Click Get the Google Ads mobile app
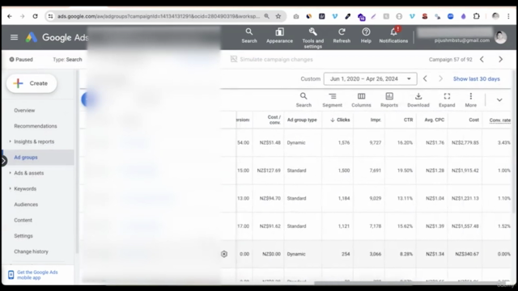 [x=37, y=275]
